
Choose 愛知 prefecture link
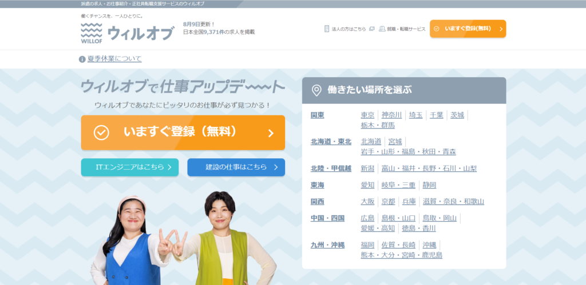pos(367,185)
